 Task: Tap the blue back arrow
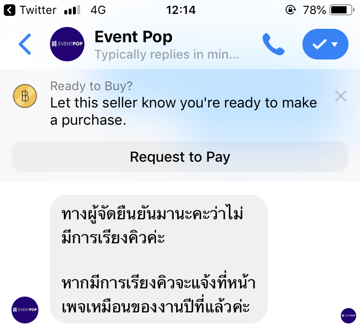coord(25,44)
